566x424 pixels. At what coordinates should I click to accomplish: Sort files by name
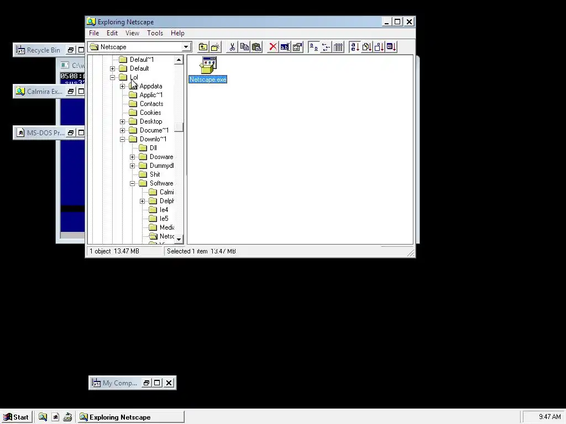[x=355, y=47]
